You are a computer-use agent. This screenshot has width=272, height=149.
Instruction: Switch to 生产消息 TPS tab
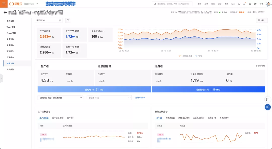click(58, 118)
